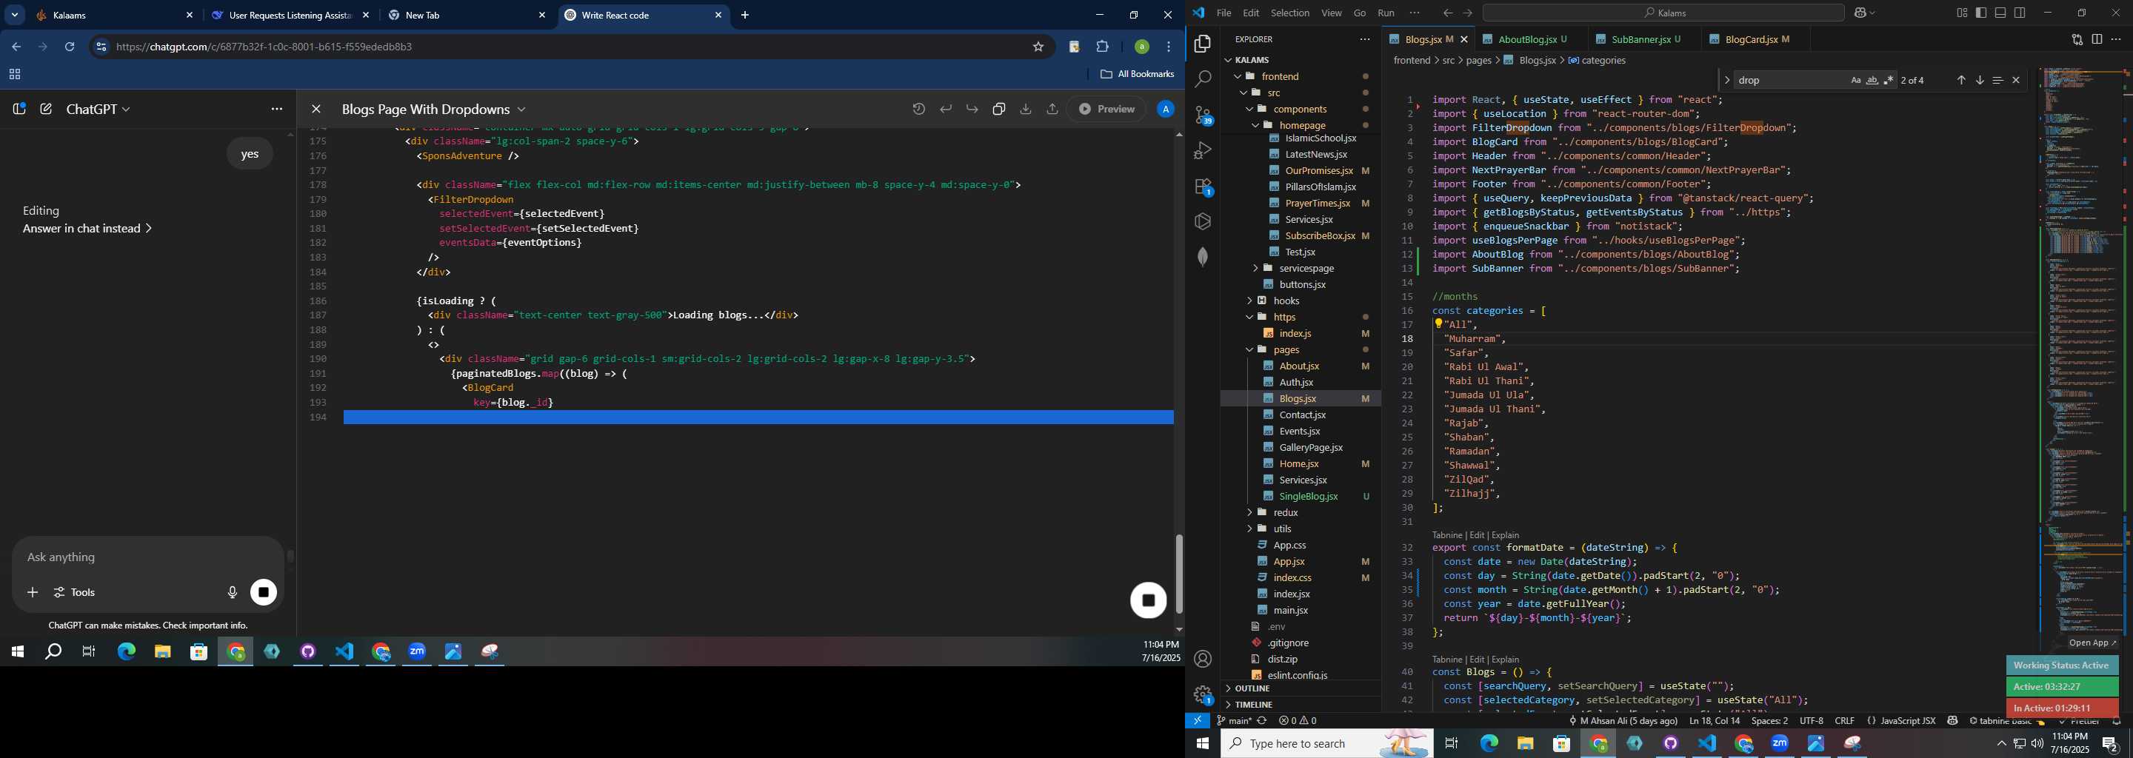Viewport: 2133px width, 758px height.
Task: Toggle the Primary Side Bar in VS Code
Action: 1980,13
